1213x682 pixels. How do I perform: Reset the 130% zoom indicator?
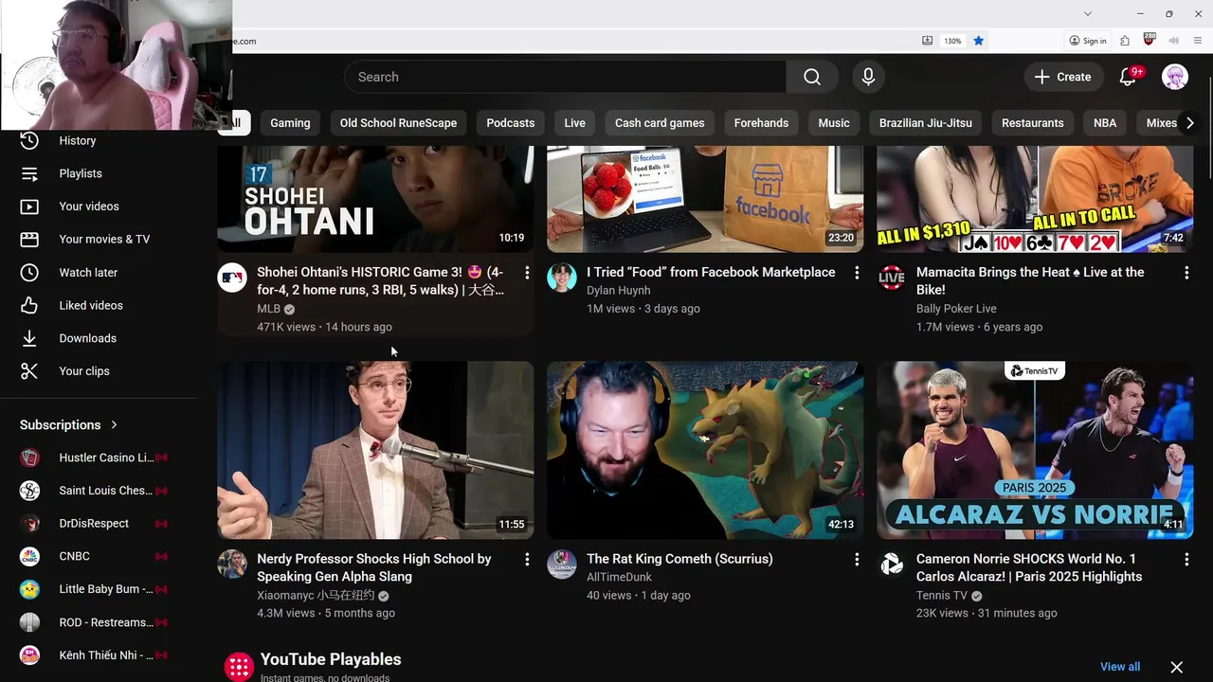click(x=952, y=41)
